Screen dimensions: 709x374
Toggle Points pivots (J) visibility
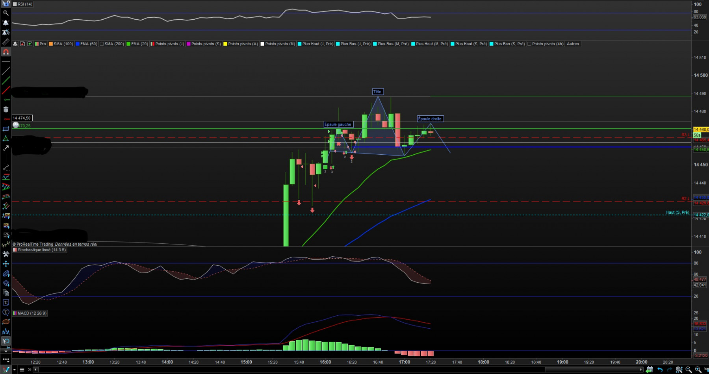[x=152, y=44]
